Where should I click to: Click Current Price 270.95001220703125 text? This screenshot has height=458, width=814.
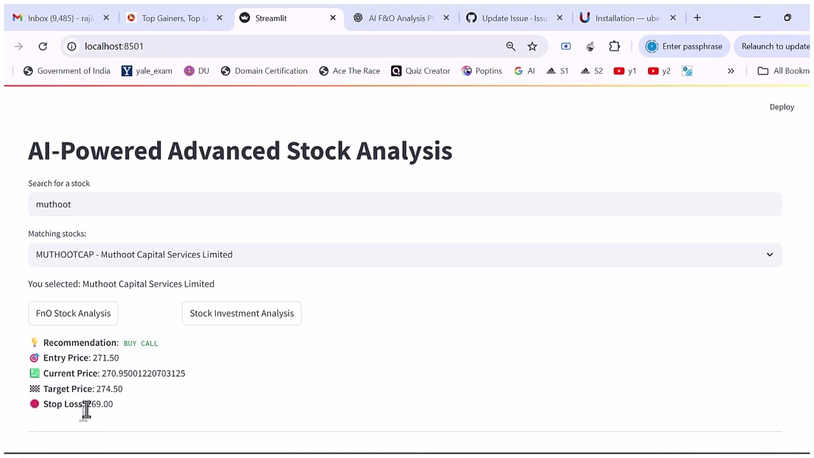[x=114, y=373]
